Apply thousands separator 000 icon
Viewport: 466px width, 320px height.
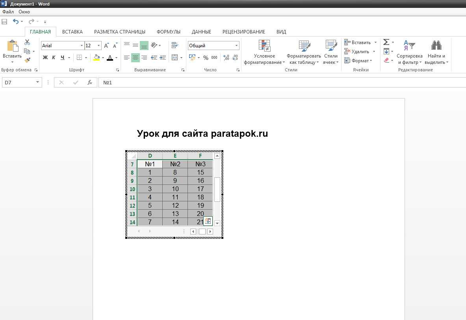pyautogui.click(x=214, y=58)
